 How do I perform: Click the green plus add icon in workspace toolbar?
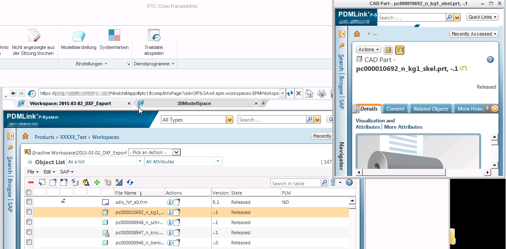[x=97, y=182]
